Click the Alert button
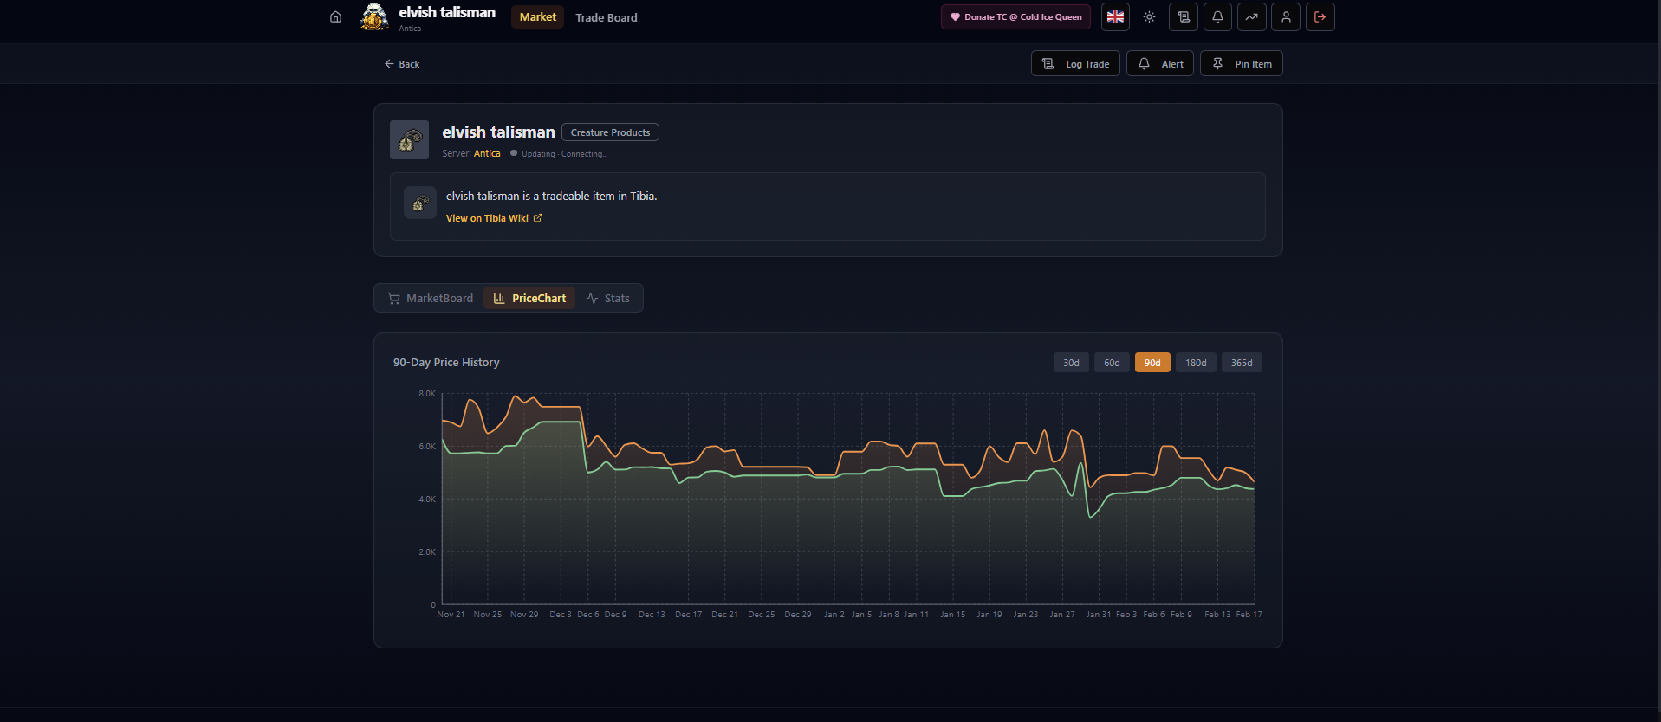Image resolution: width=1661 pixels, height=722 pixels. tap(1160, 63)
